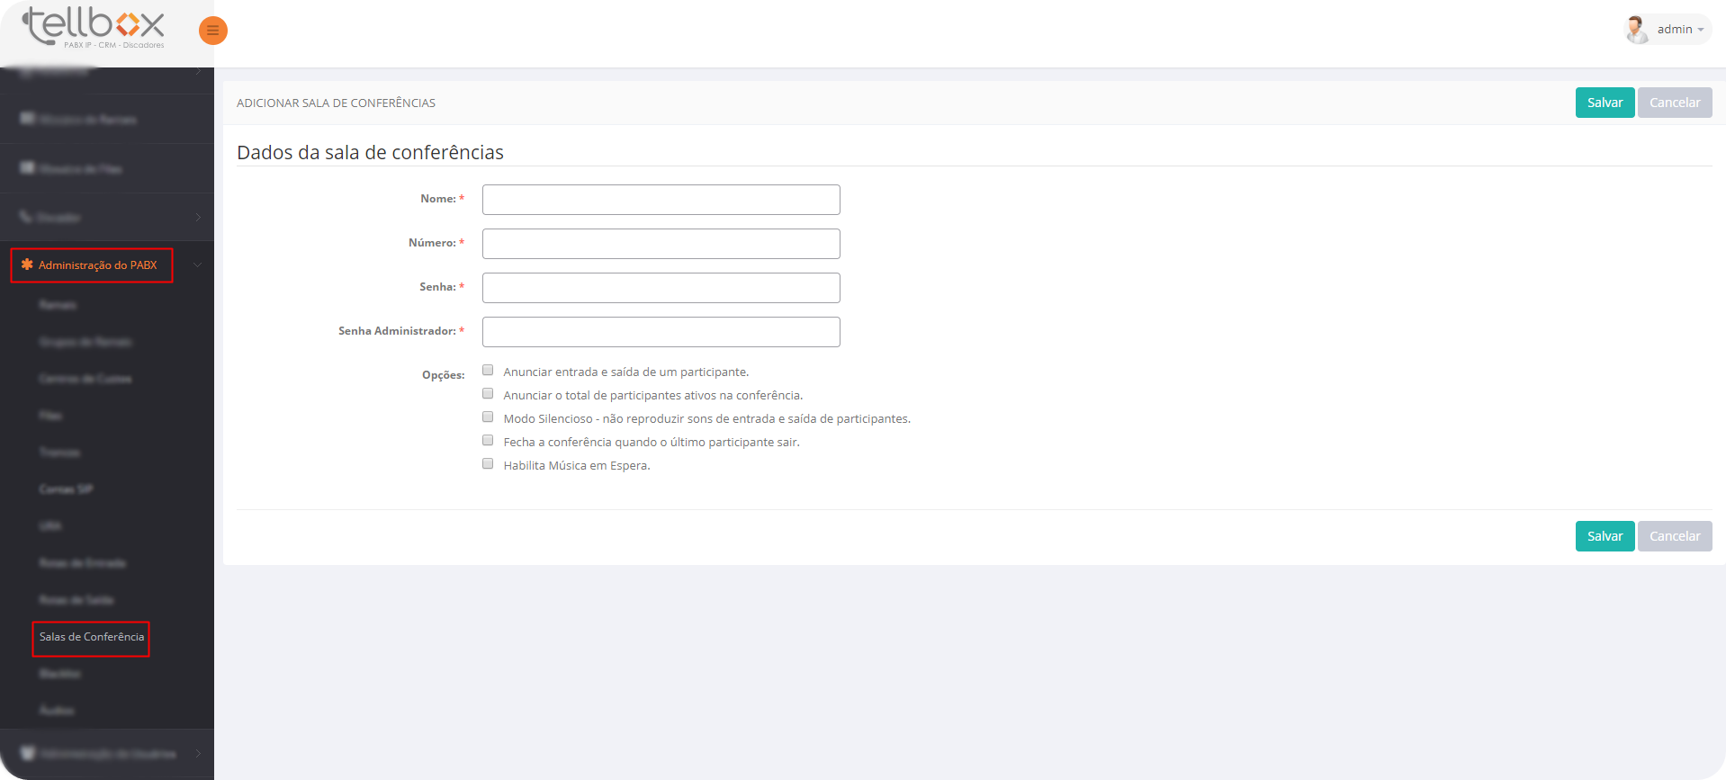Image resolution: width=1726 pixels, height=780 pixels.
Task: Enable the Modo Silencioso checkbox
Action: [x=488, y=417]
